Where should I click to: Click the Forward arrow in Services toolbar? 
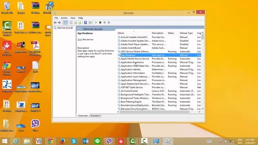[59, 23]
